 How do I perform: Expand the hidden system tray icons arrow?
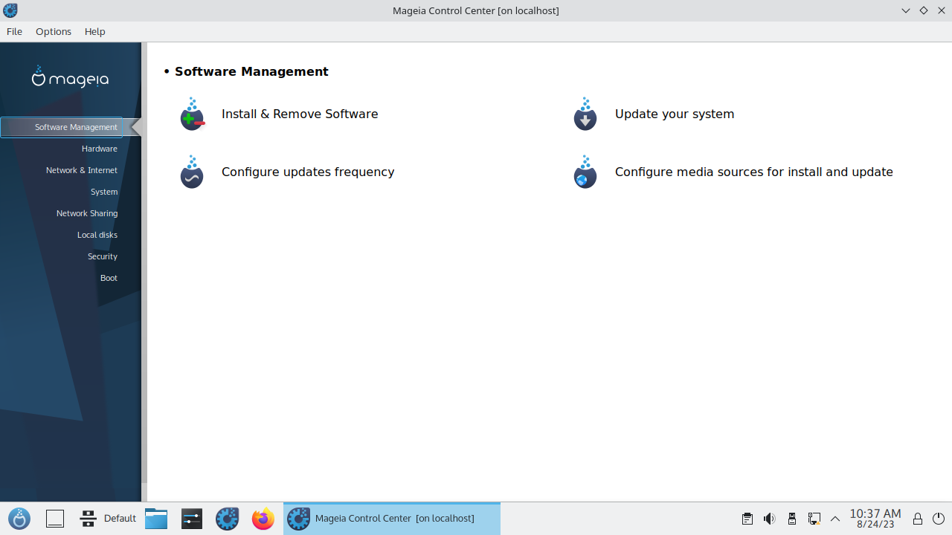(x=835, y=519)
